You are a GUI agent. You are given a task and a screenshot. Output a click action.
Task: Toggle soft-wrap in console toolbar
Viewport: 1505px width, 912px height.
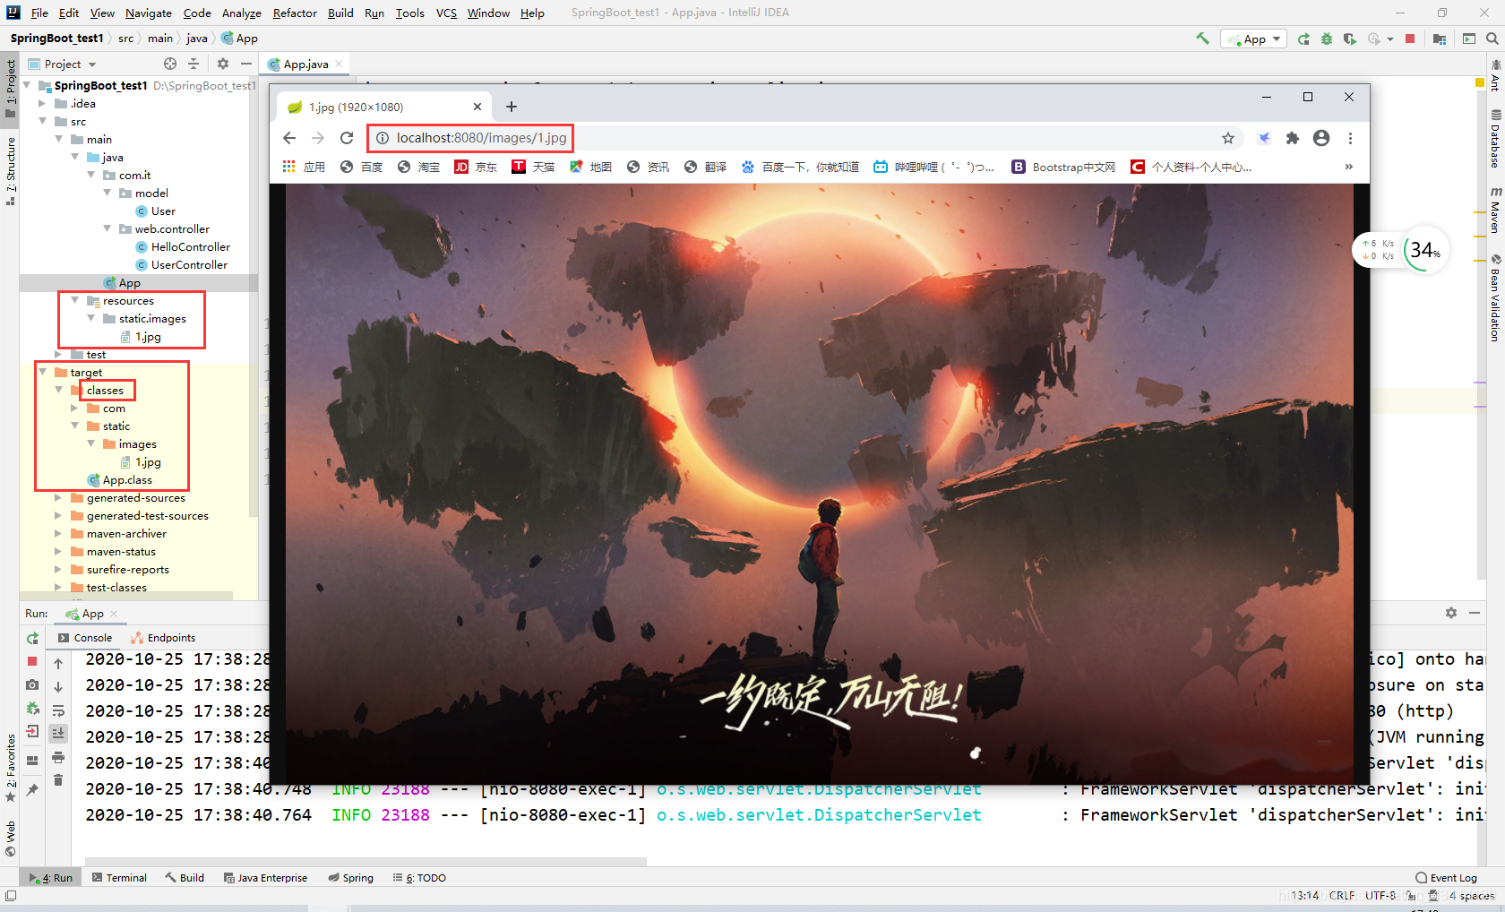pyautogui.click(x=58, y=710)
